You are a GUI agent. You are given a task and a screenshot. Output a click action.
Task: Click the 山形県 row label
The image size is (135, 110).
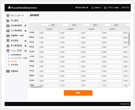[32, 56]
